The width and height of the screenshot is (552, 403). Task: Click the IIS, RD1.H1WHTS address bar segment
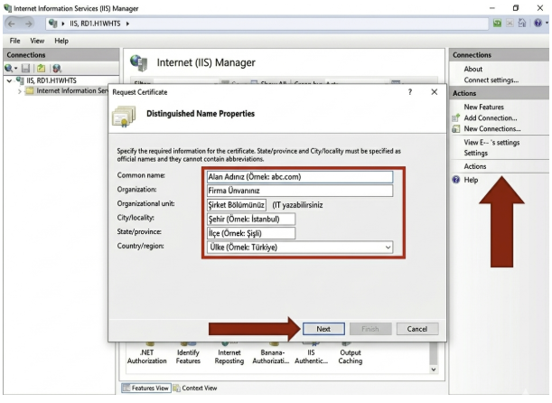(95, 23)
